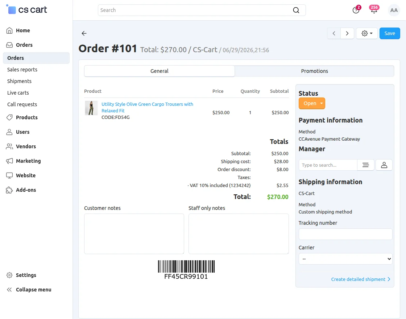
Task: Expand the Orders sidebar section
Action: [24, 45]
